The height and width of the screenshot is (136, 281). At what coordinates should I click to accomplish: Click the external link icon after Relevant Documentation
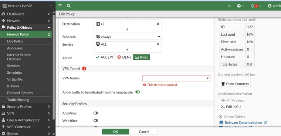coord(265,123)
